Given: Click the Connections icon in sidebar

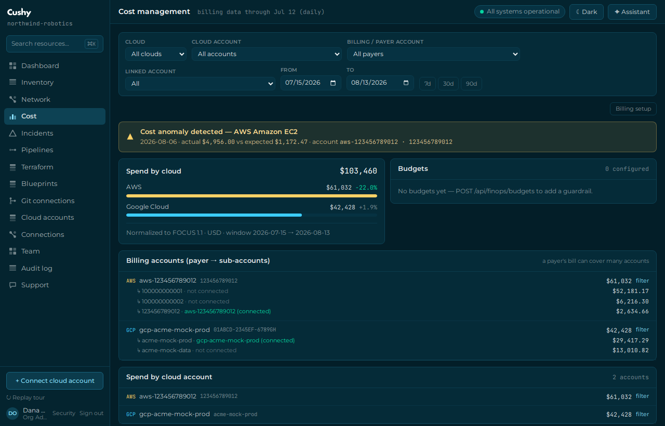Looking at the screenshot, I should tap(13, 234).
